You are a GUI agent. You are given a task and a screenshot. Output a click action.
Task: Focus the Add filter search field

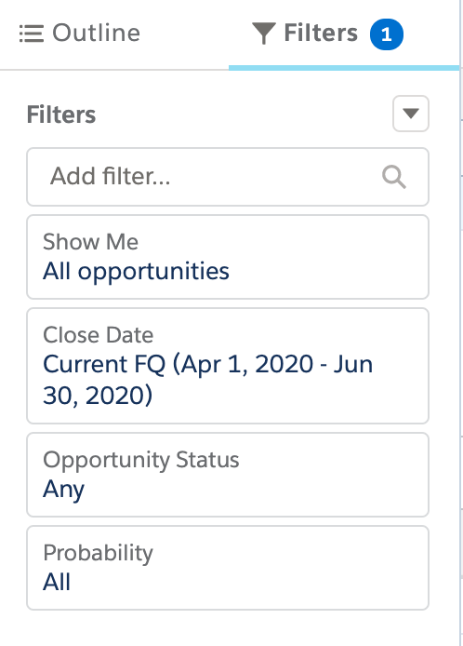228,177
